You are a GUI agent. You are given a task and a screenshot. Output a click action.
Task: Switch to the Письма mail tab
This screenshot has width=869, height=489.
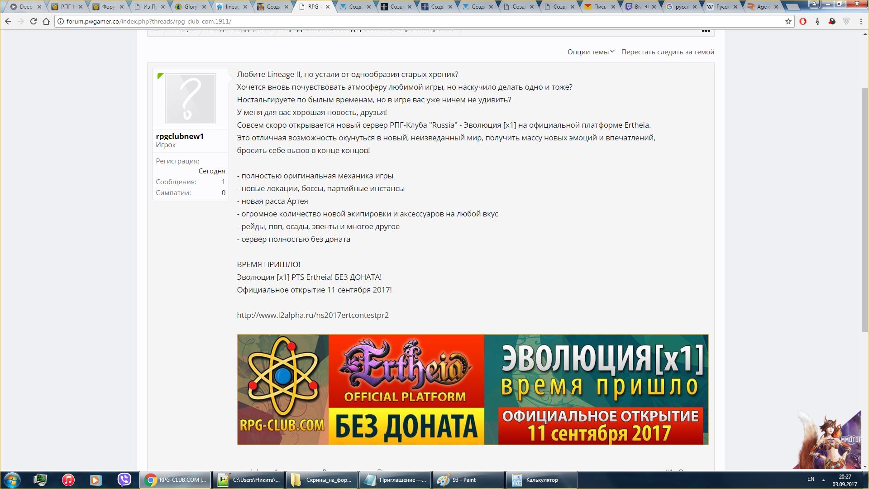(x=600, y=7)
